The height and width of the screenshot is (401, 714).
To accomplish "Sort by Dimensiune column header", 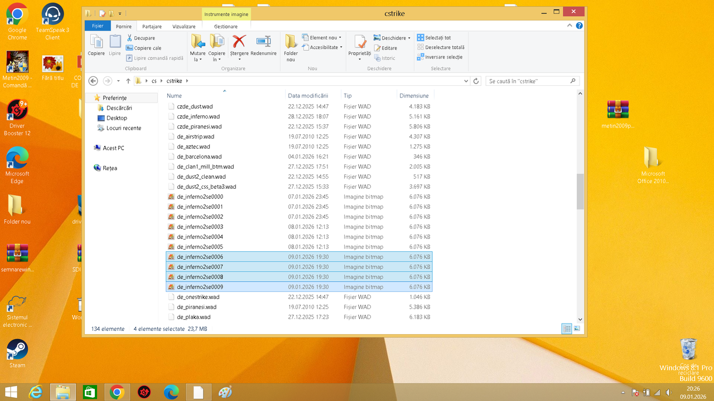I will click(414, 96).
